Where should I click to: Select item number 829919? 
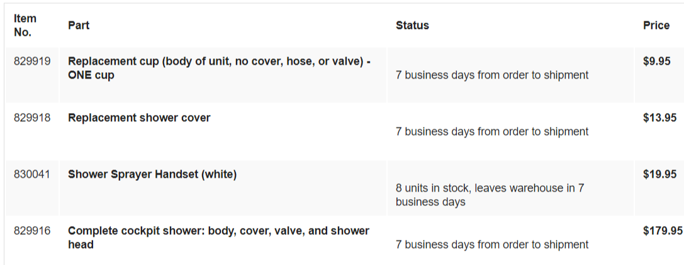(x=32, y=62)
